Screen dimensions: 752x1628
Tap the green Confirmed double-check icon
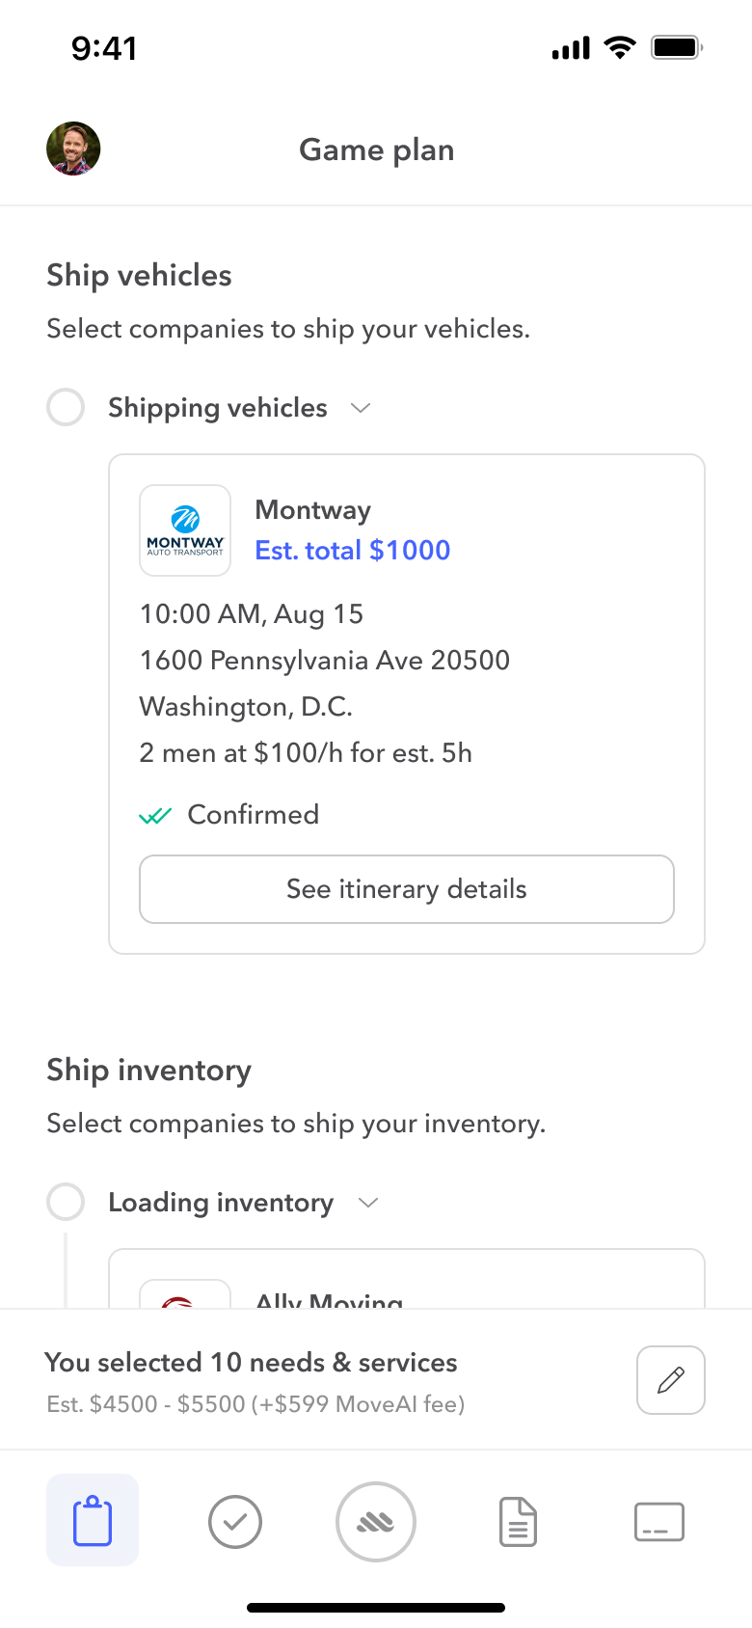(x=155, y=816)
